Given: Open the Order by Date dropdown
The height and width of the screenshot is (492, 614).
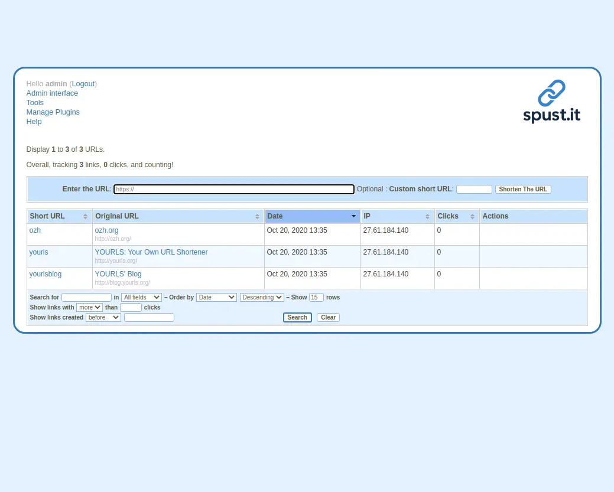Looking at the screenshot, I should [x=216, y=298].
